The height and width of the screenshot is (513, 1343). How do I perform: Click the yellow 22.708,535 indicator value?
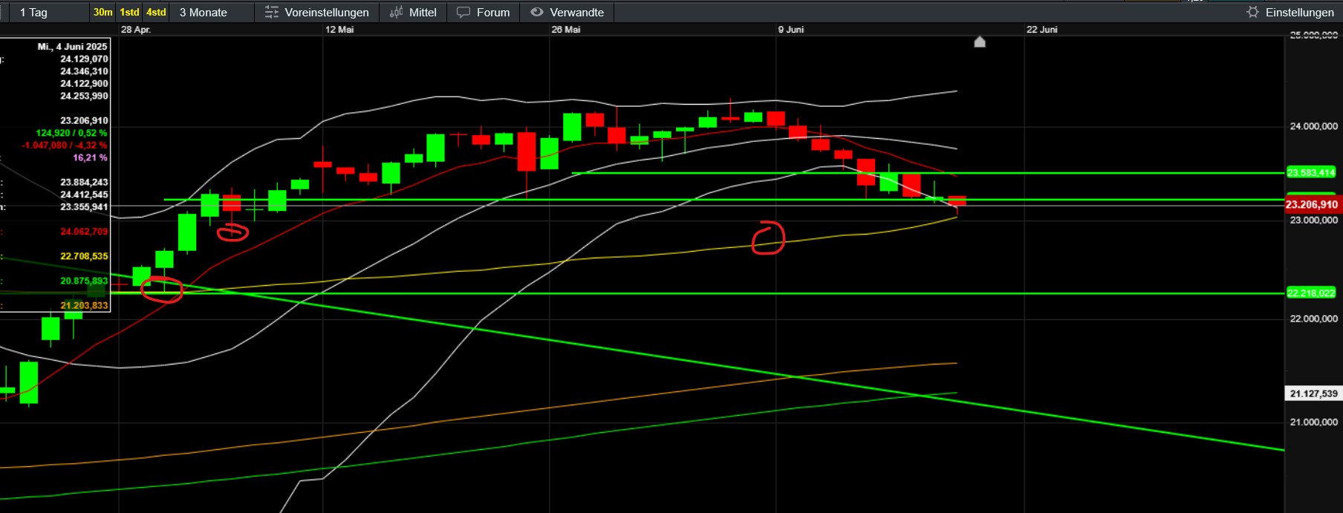(84, 257)
